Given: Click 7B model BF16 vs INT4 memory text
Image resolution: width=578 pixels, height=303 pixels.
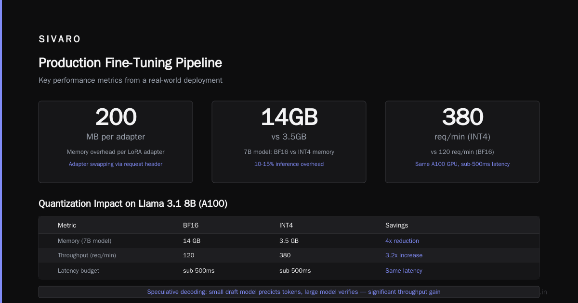Looking at the screenshot, I should tap(289, 152).
